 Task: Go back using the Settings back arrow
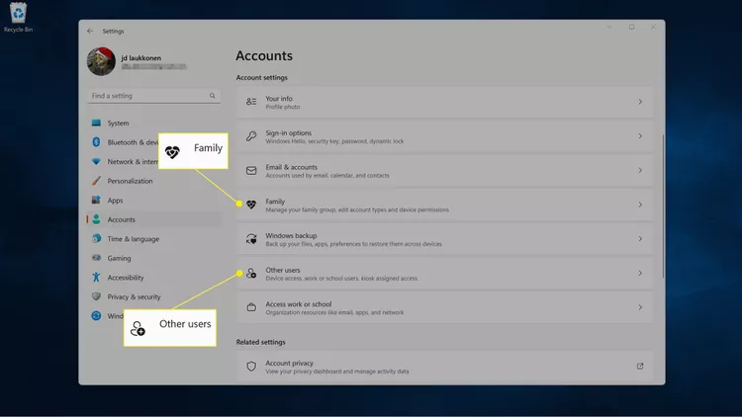90,32
